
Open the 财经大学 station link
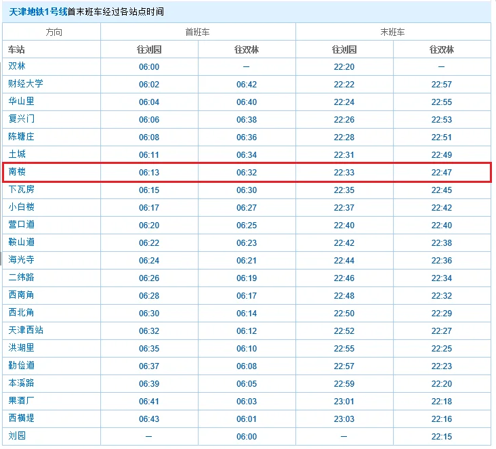26,84
